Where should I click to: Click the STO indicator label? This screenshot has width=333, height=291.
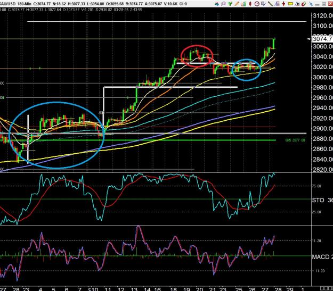318,200
